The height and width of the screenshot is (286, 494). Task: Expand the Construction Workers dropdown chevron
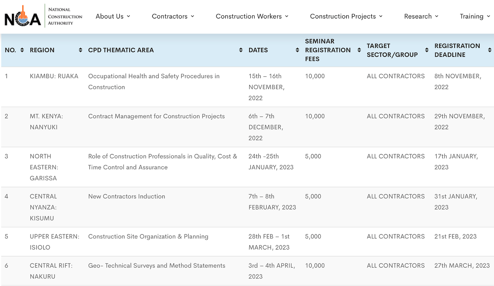287,16
